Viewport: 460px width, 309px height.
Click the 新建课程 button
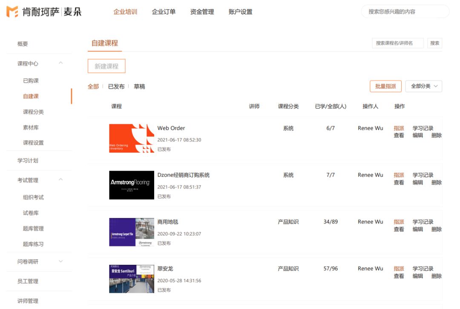pos(106,66)
